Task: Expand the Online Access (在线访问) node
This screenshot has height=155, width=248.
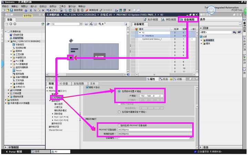Action: pos(6,100)
